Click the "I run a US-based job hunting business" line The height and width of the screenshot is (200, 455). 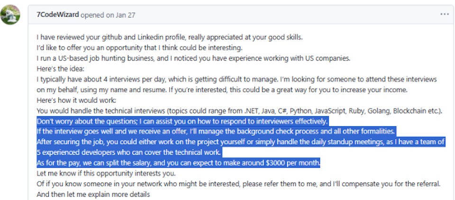coord(194,58)
